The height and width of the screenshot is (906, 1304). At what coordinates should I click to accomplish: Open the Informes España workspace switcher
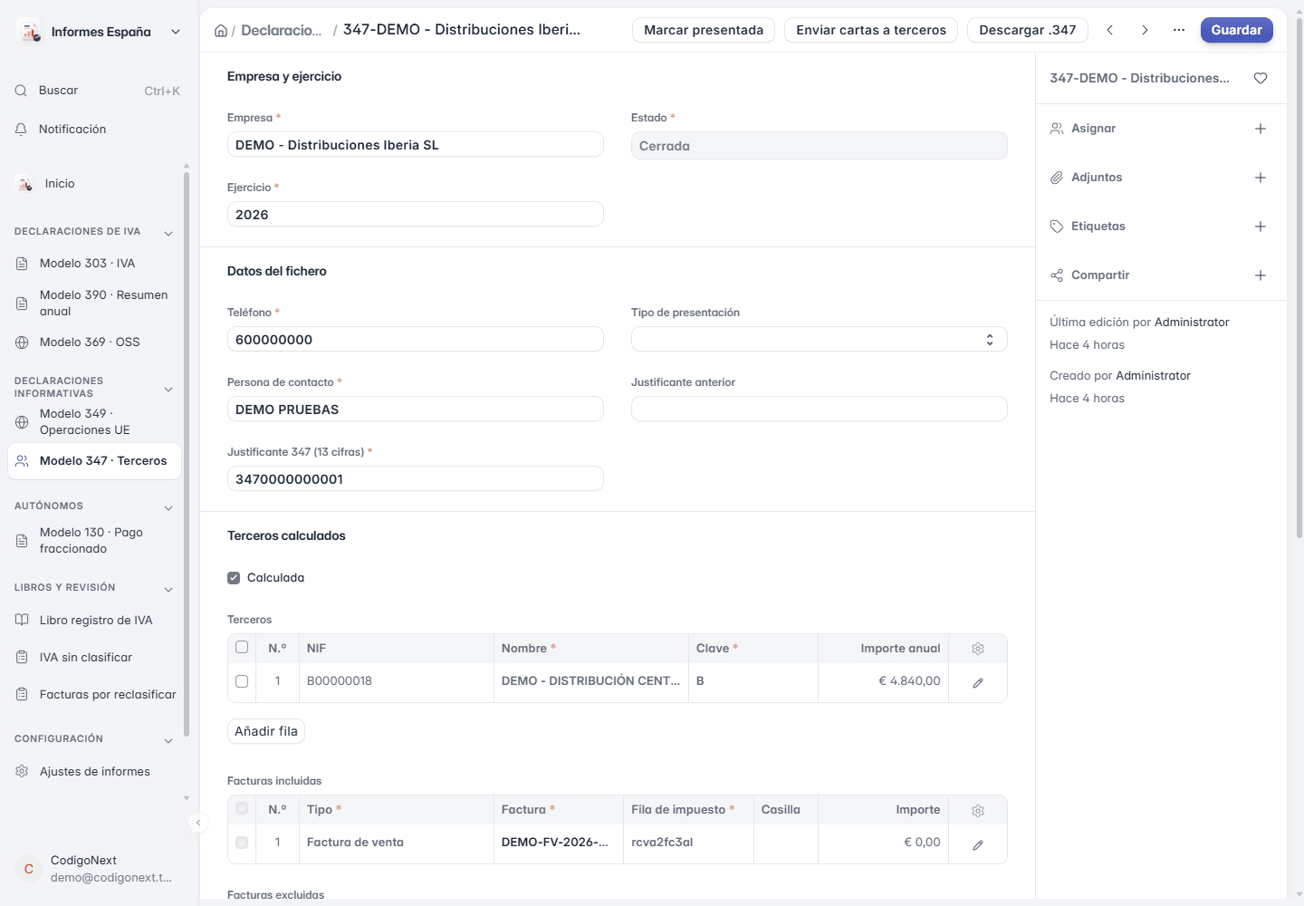tap(98, 32)
